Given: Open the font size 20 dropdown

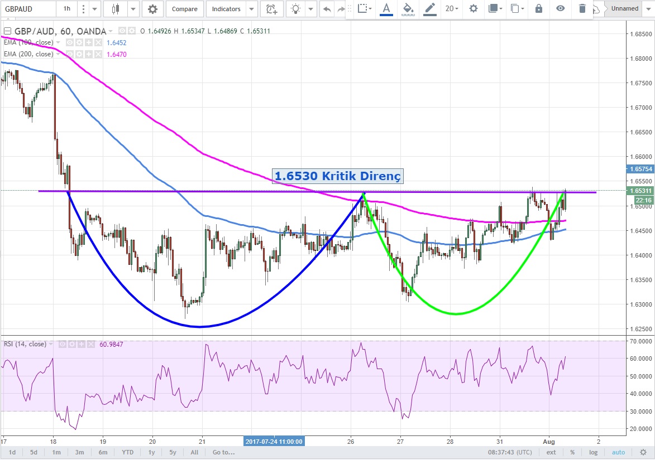Looking at the screenshot, I should click(452, 8).
